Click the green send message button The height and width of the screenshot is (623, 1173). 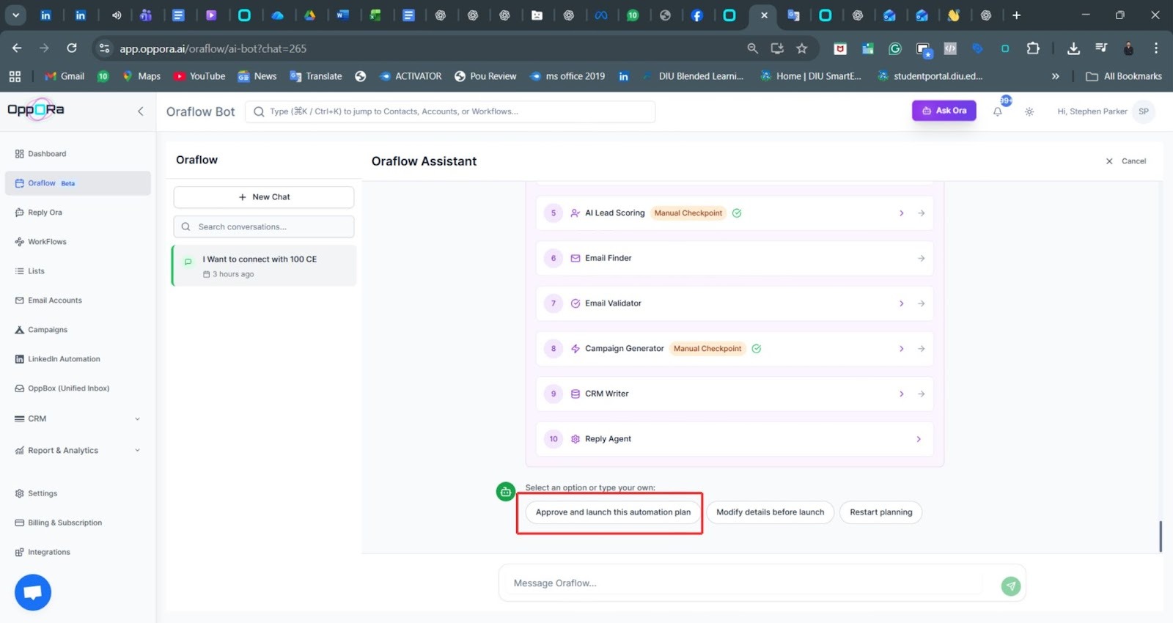pos(1010,585)
